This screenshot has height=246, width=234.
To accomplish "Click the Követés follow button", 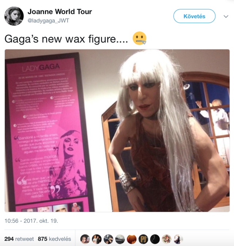I will [x=194, y=16].
